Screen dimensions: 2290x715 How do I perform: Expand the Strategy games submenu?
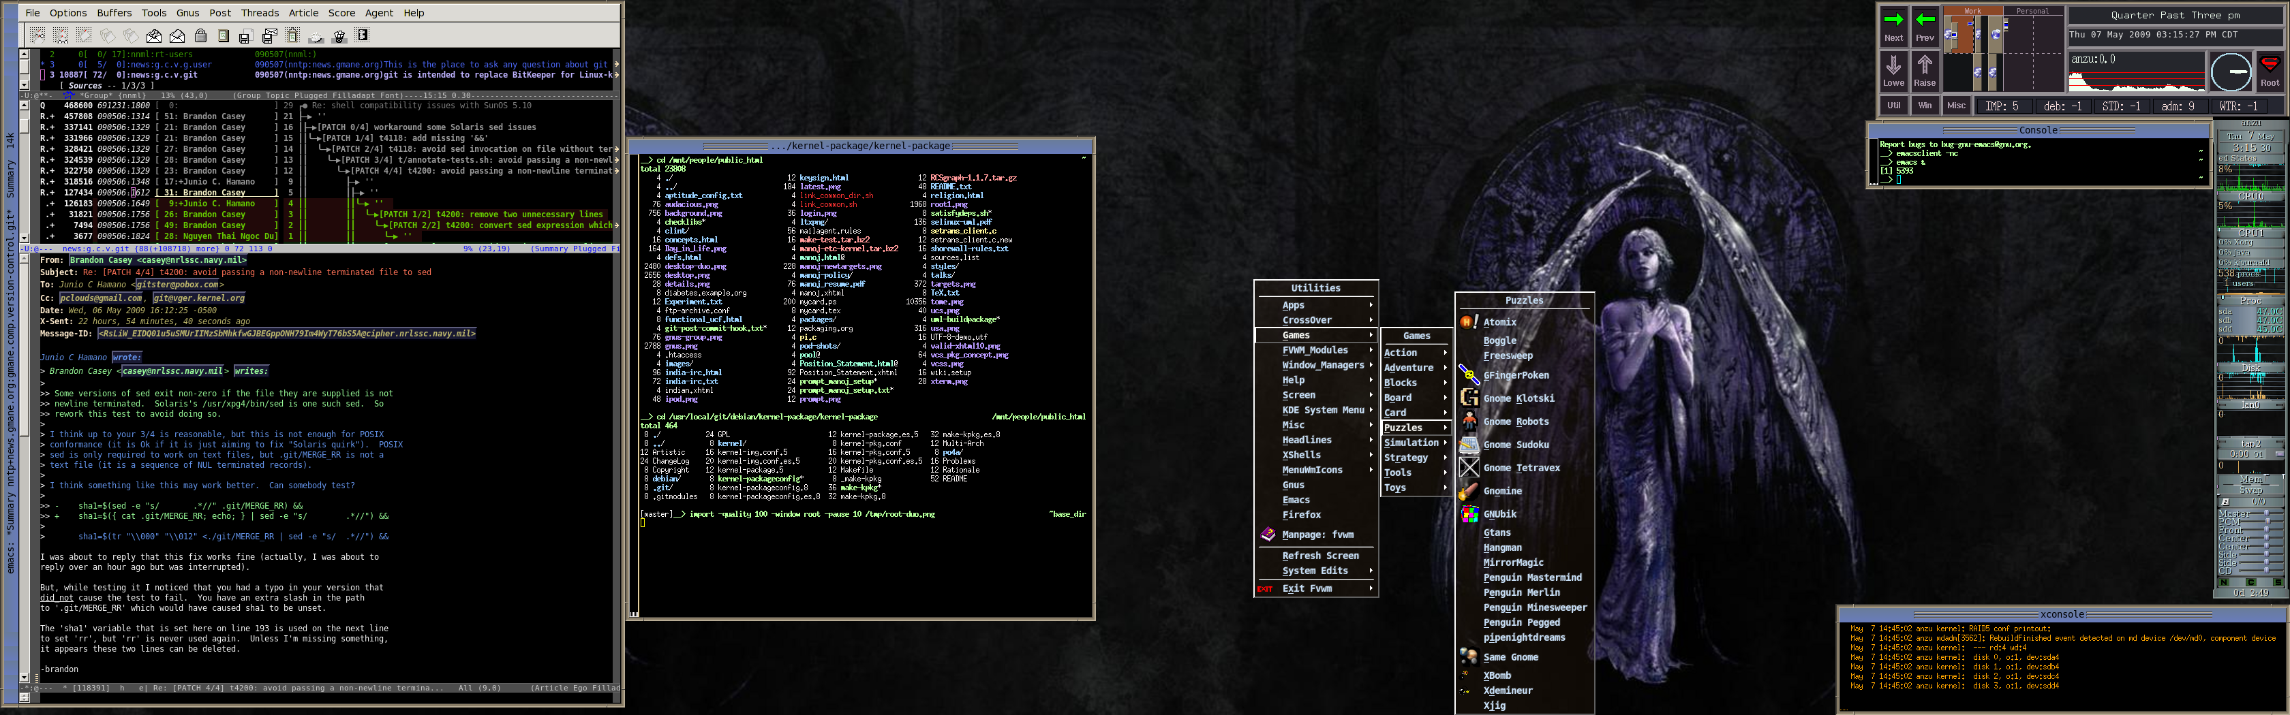click(x=1416, y=458)
